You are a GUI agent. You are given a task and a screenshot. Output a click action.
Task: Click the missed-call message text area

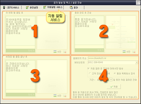(x=20, y=75)
